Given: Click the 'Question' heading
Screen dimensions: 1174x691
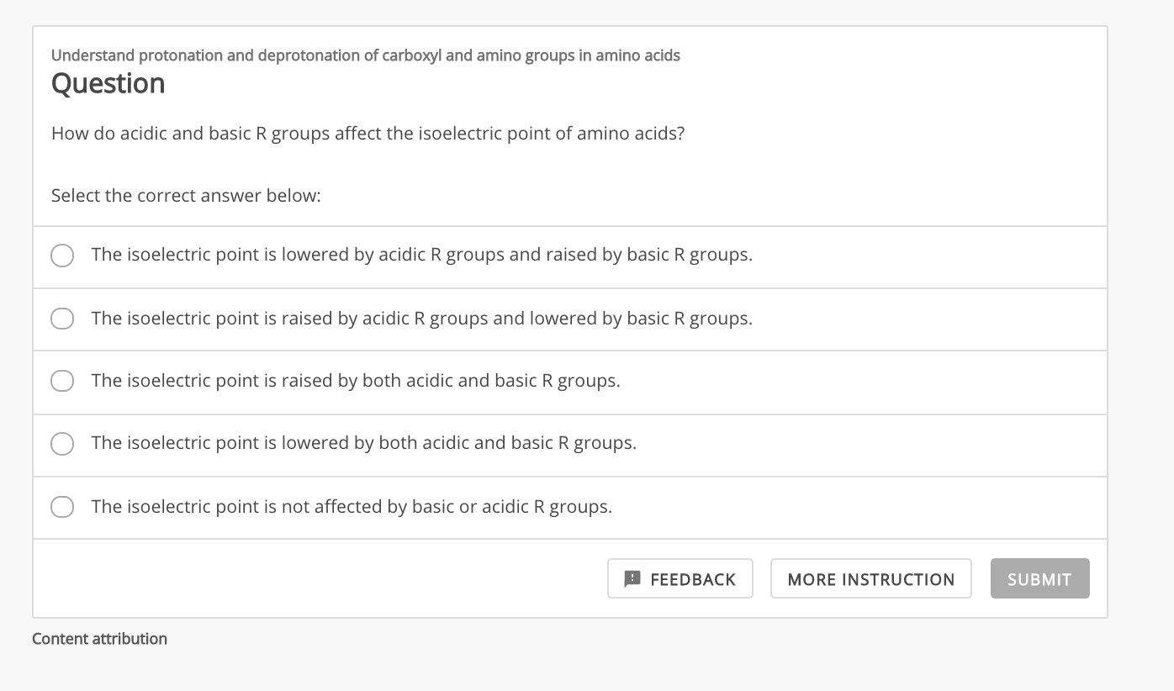Looking at the screenshot, I should tap(108, 83).
